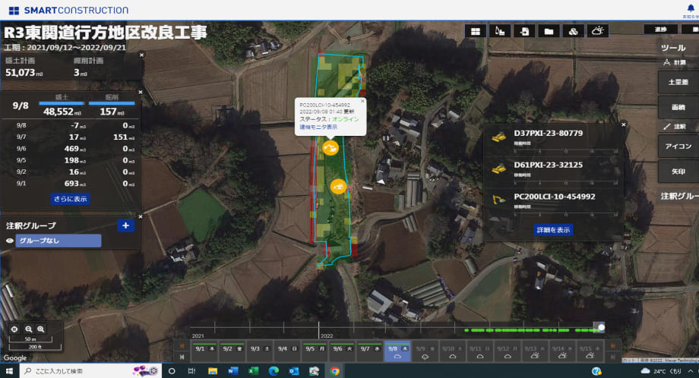This screenshot has width=699, height=378.
Task: Select the アイコン annotation tool
Action: [678, 146]
